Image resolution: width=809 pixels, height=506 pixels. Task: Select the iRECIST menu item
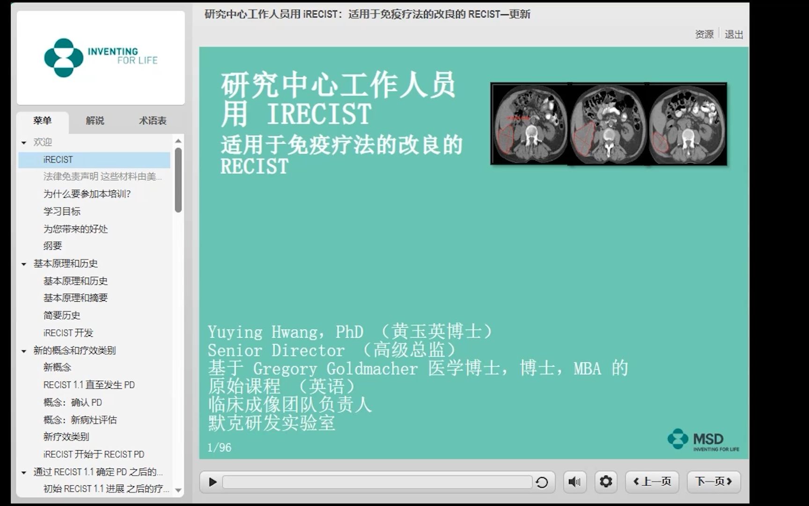tap(95, 160)
